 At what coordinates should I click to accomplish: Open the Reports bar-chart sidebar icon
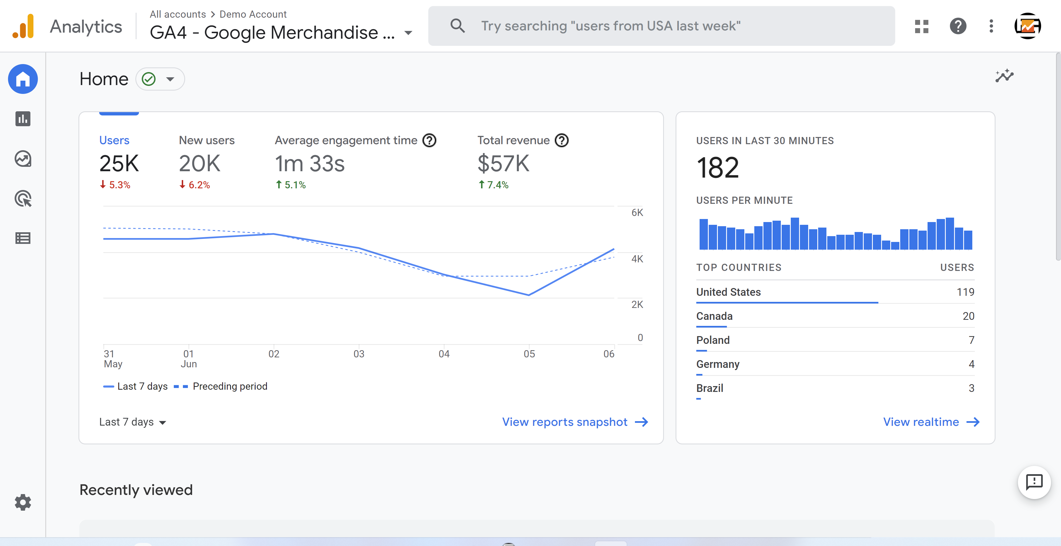point(23,119)
